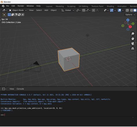Toggle the camera view icon
Viewport: 137px width, 127px height.
[133, 44]
